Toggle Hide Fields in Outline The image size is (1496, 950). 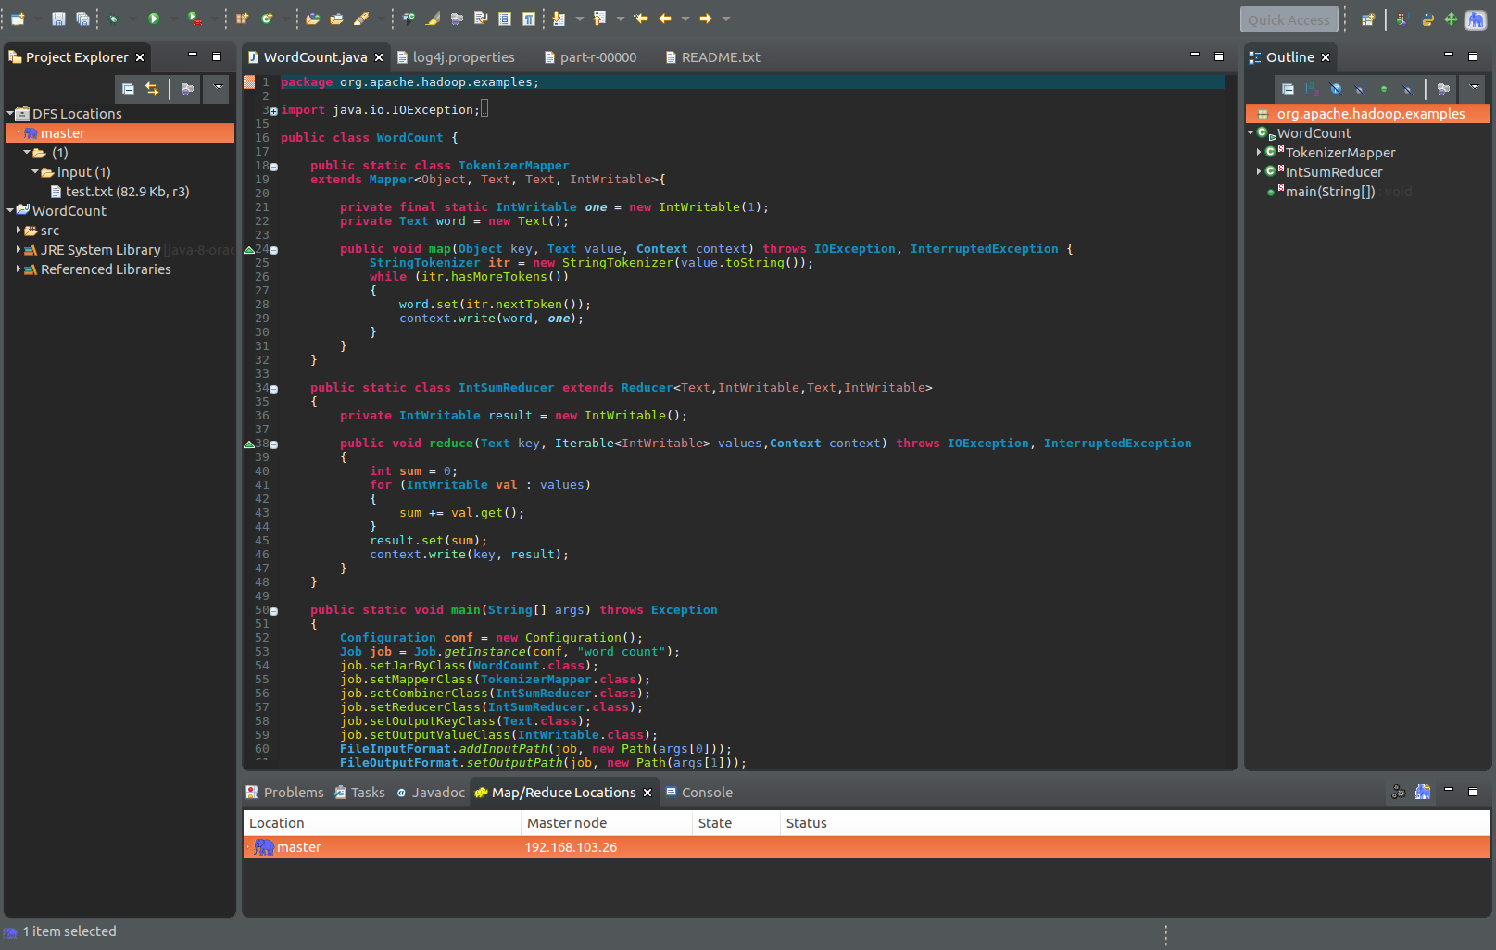pyautogui.click(x=1336, y=89)
